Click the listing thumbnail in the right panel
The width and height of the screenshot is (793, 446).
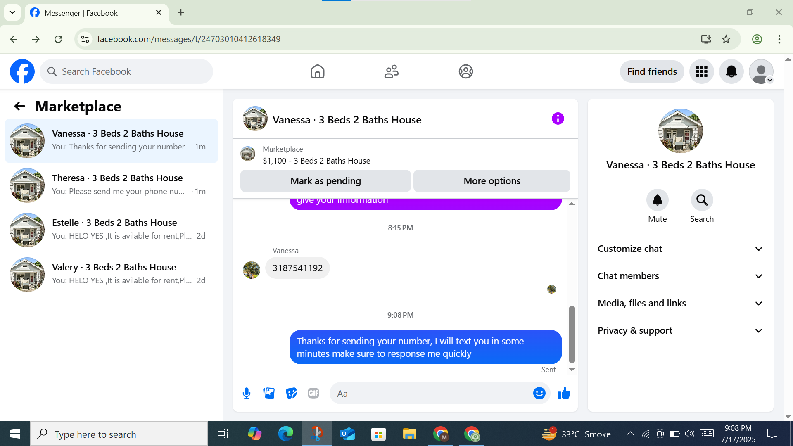[680, 131]
